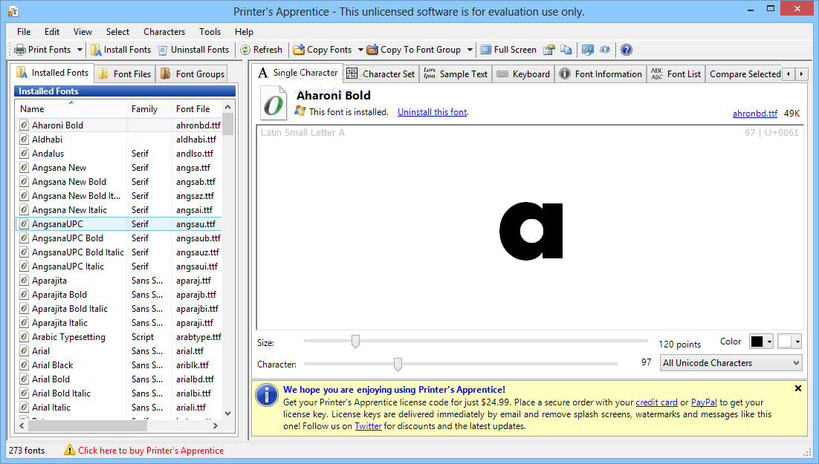The image size is (819, 464).
Task: Switch to Full Screen view
Action: [508, 50]
